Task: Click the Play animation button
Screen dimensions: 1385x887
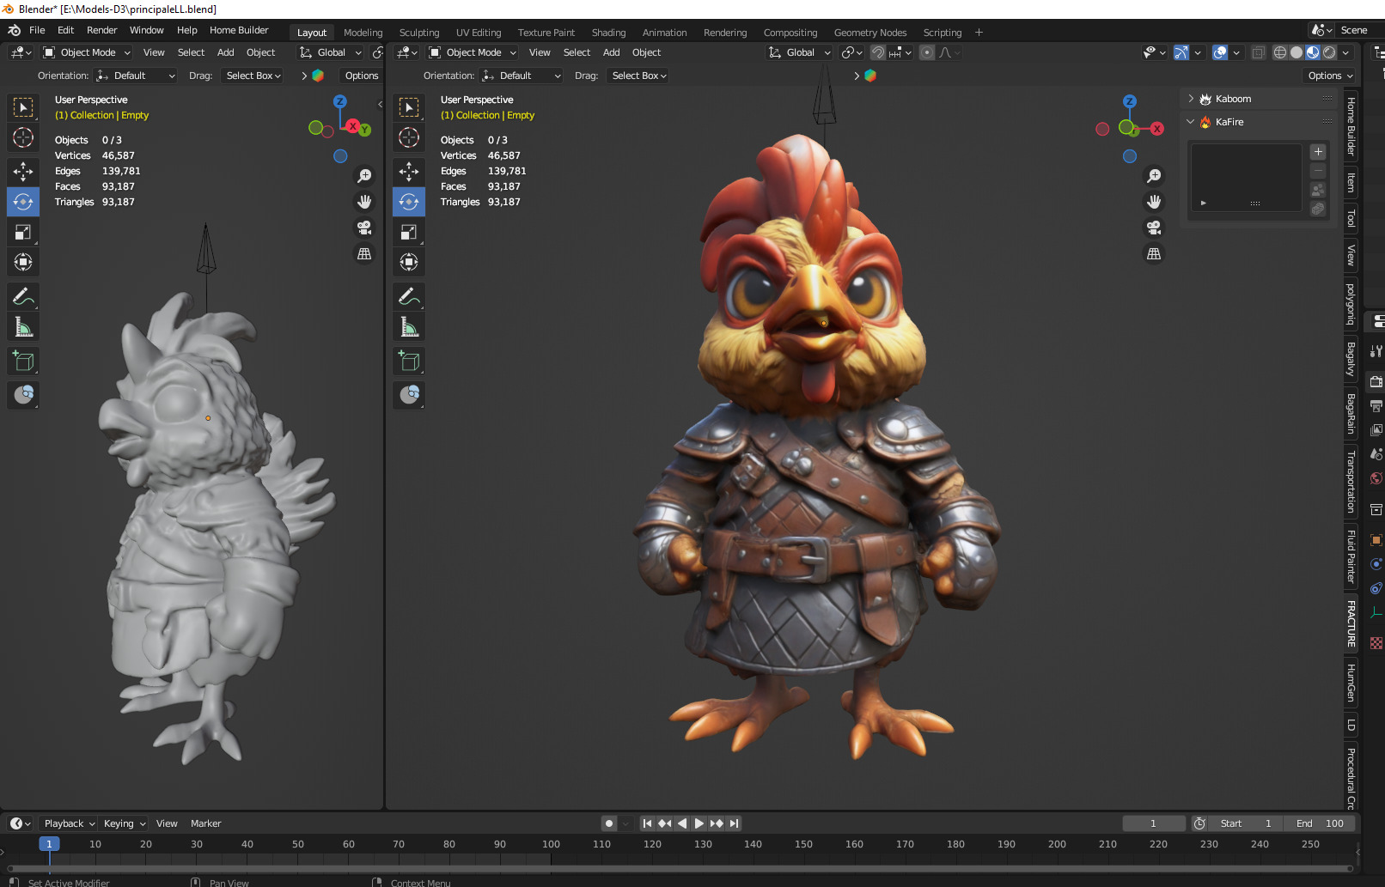Action: click(x=699, y=823)
